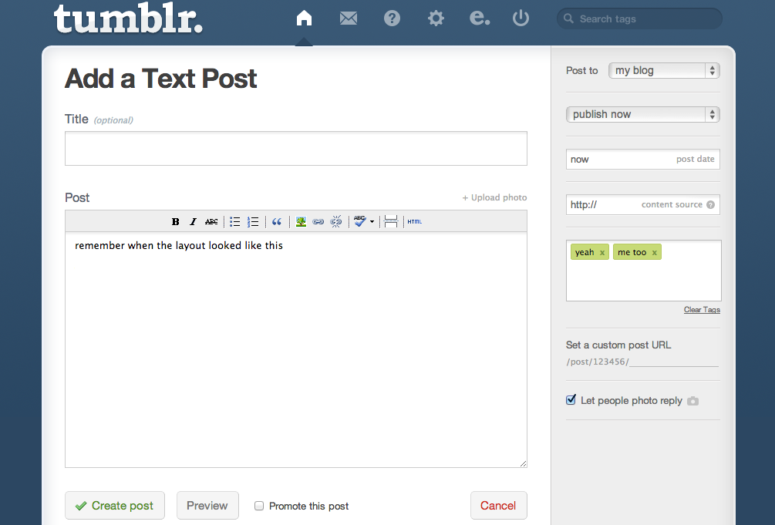Uncheck Let people photo reply
Screen dimensions: 775x525
click(571, 400)
